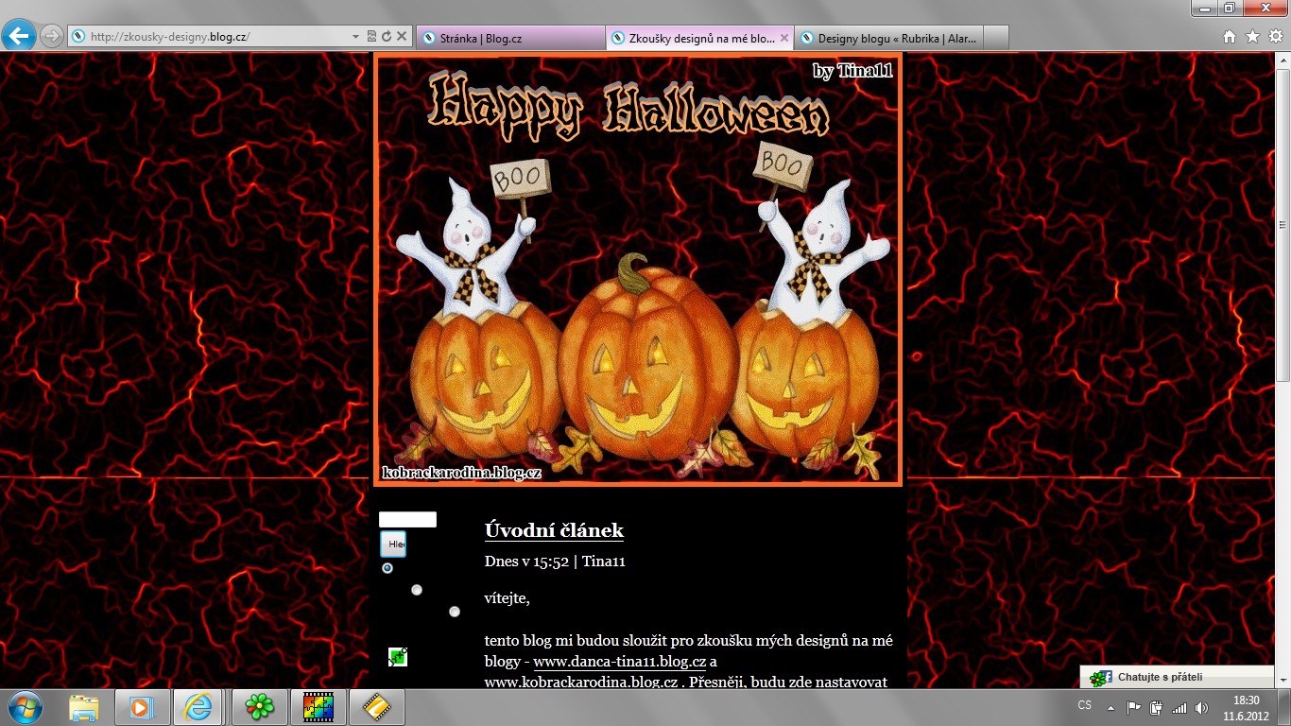This screenshot has width=1291, height=726.
Task: Open the ICQ flower icon in taskbar
Action: click(259, 706)
